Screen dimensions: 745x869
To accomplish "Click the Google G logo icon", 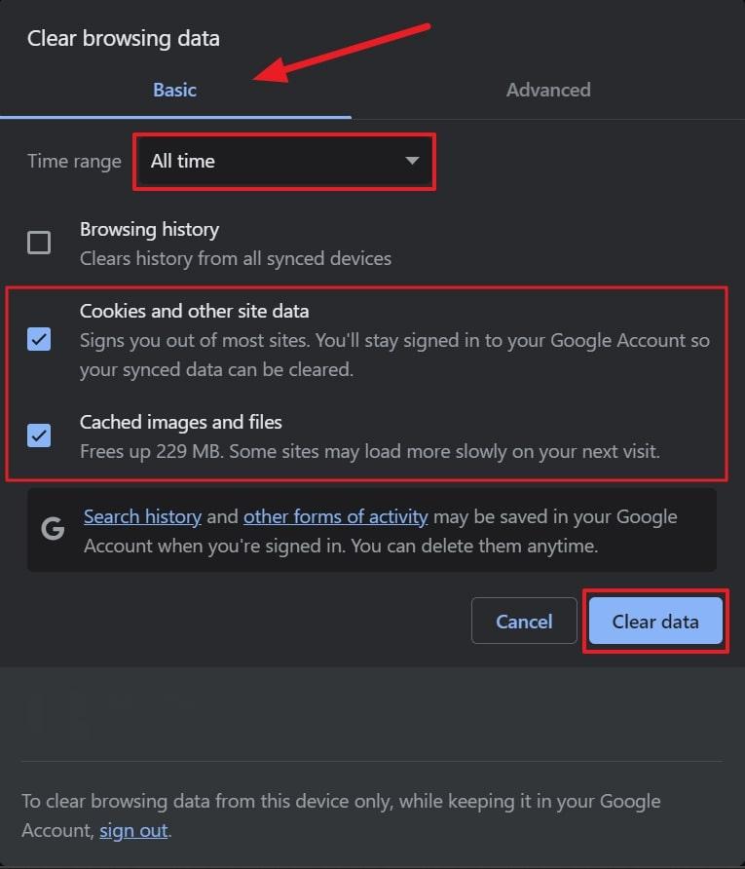I will click(53, 529).
